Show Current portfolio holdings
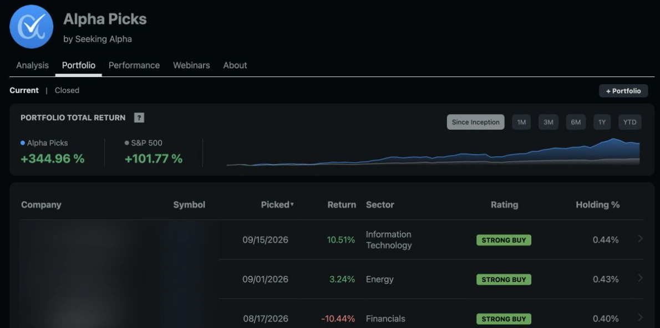The image size is (660, 328). (x=24, y=90)
